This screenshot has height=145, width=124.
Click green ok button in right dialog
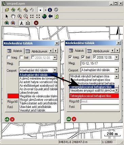[69, 119]
